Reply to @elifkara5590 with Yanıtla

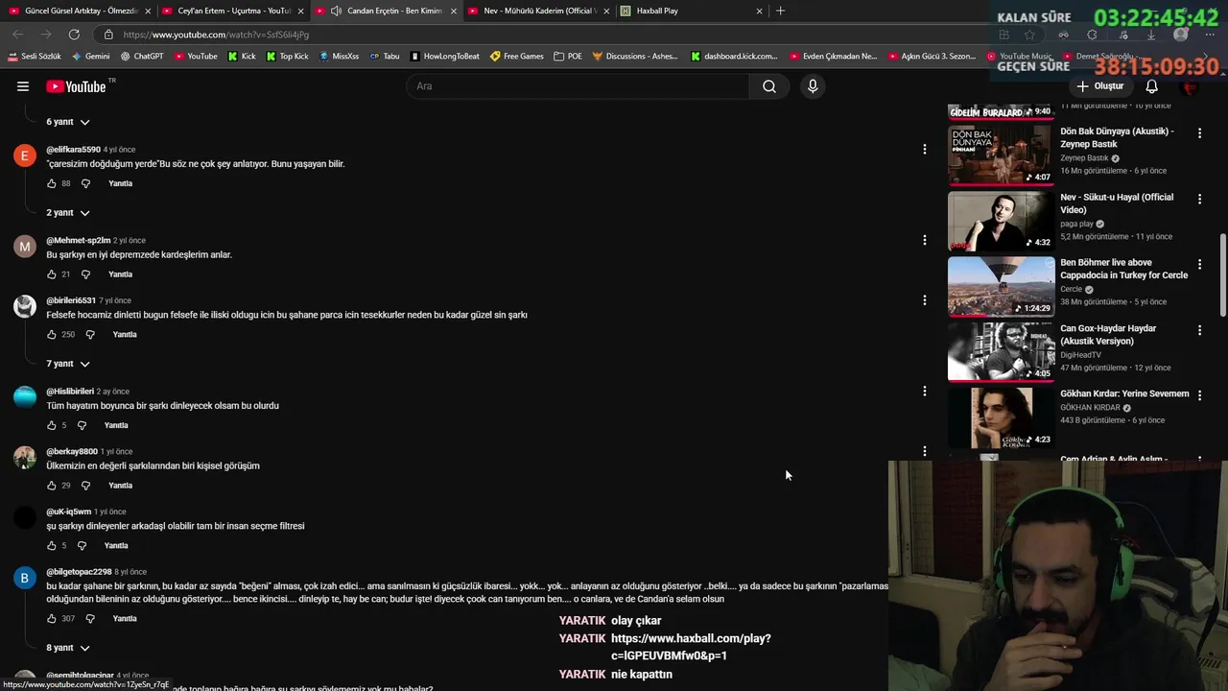coord(120,183)
